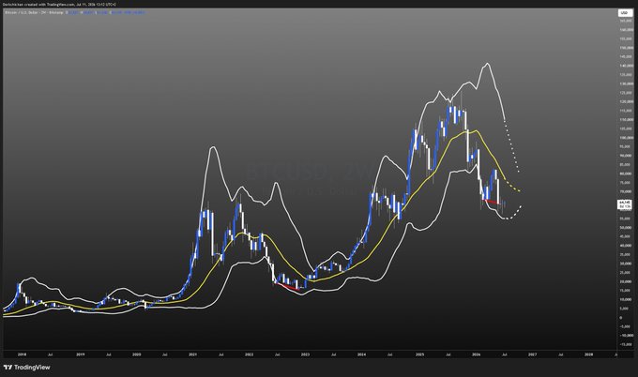Click the 20,000 price level label
The width and height of the screenshot is (638, 377).
[x=627, y=281]
